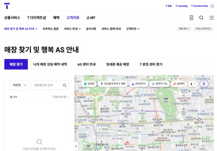Select the 임대폰 map filter chip

(x=89, y=84)
